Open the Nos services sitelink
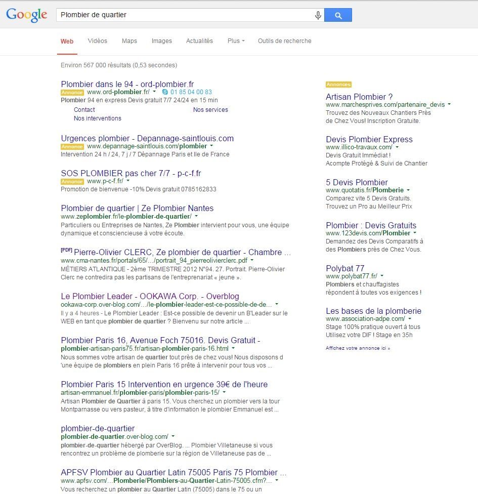The image size is (478, 494). pos(210,110)
